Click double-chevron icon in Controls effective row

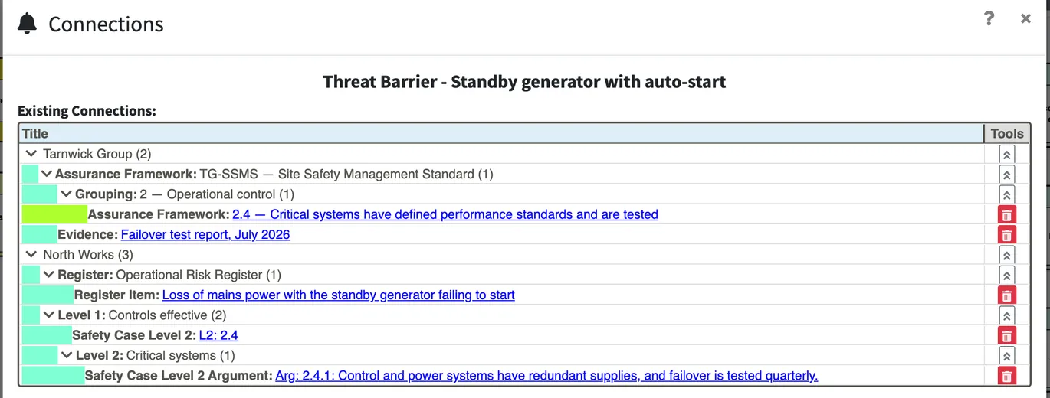tap(1007, 315)
